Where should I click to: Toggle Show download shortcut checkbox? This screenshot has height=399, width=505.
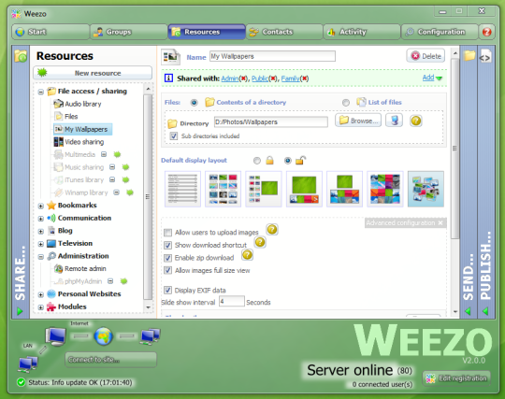coord(167,245)
